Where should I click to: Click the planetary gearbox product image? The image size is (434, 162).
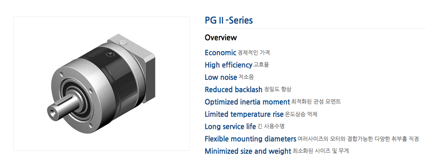pos(101,83)
